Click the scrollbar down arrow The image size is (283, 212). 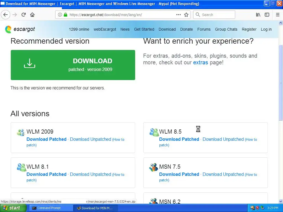pyautogui.click(x=281, y=201)
